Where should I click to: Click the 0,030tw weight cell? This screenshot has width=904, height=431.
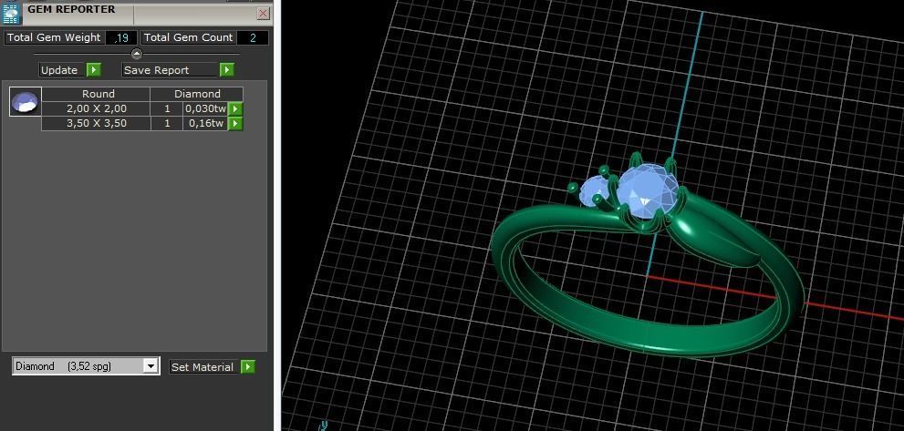tap(205, 108)
